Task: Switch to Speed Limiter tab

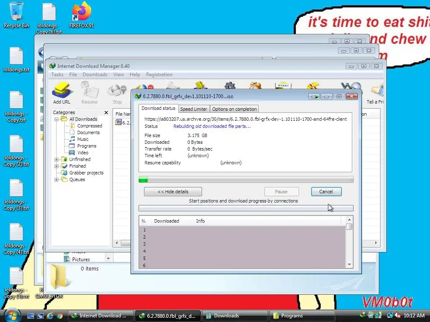Action: pyautogui.click(x=194, y=109)
